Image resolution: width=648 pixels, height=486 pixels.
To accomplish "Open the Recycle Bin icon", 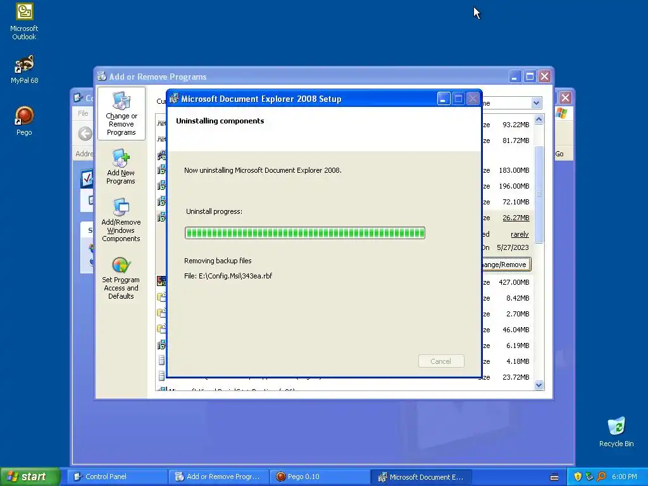I will (x=616, y=432).
